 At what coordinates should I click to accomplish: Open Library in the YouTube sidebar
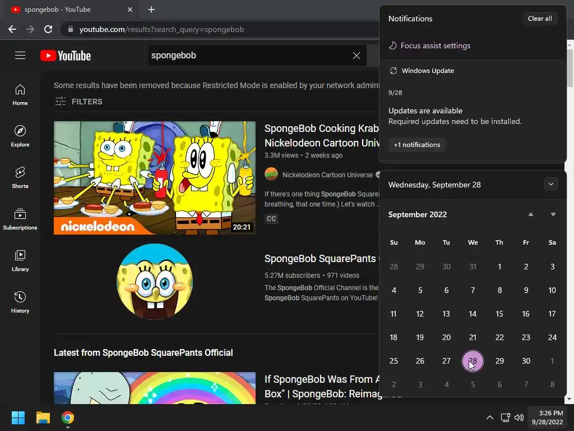(x=20, y=260)
